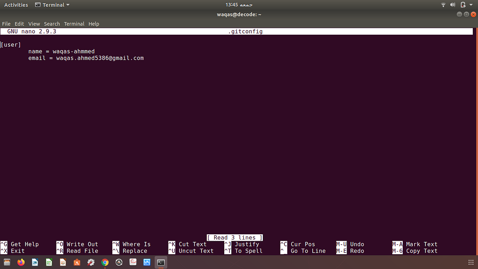The image size is (478, 269).
Task: Open the document viewer dock icon
Action: pos(133,262)
